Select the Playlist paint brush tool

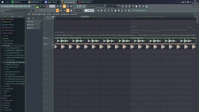(35, 14)
